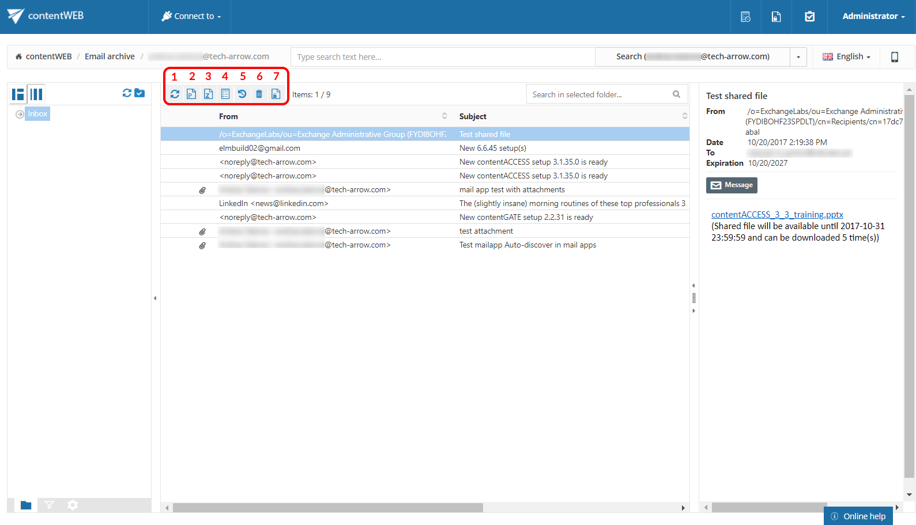This screenshot has width=916, height=525.
Task: Click the 'Type search text here...' field
Action: (x=443, y=57)
